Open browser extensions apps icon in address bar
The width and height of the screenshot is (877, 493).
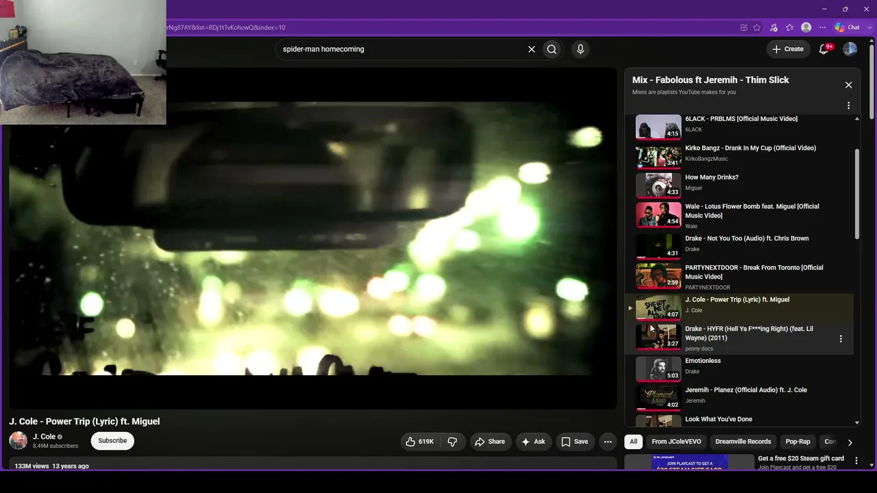743,27
